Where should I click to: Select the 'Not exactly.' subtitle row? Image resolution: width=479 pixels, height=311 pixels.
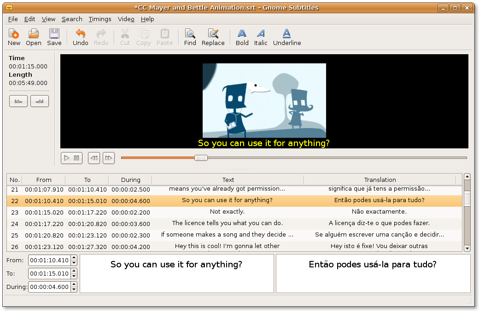click(234, 212)
